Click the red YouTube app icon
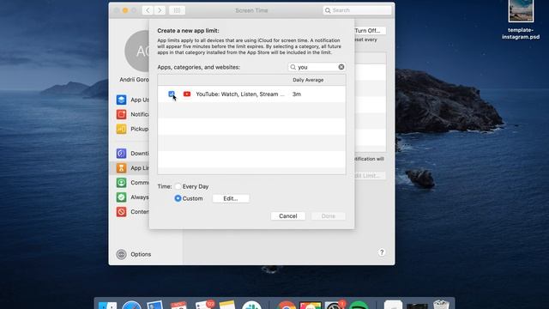 (x=187, y=94)
